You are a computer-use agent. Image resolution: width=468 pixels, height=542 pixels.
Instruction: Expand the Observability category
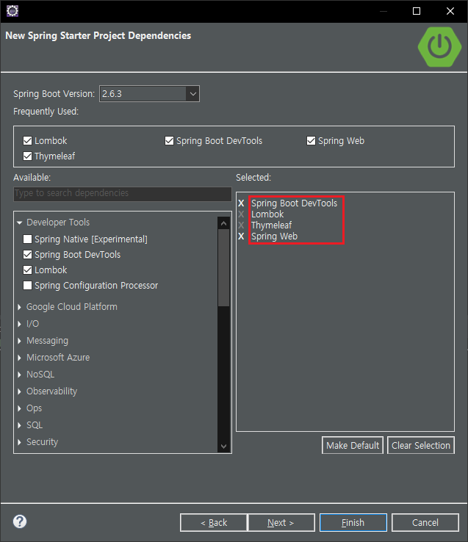point(20,391)
